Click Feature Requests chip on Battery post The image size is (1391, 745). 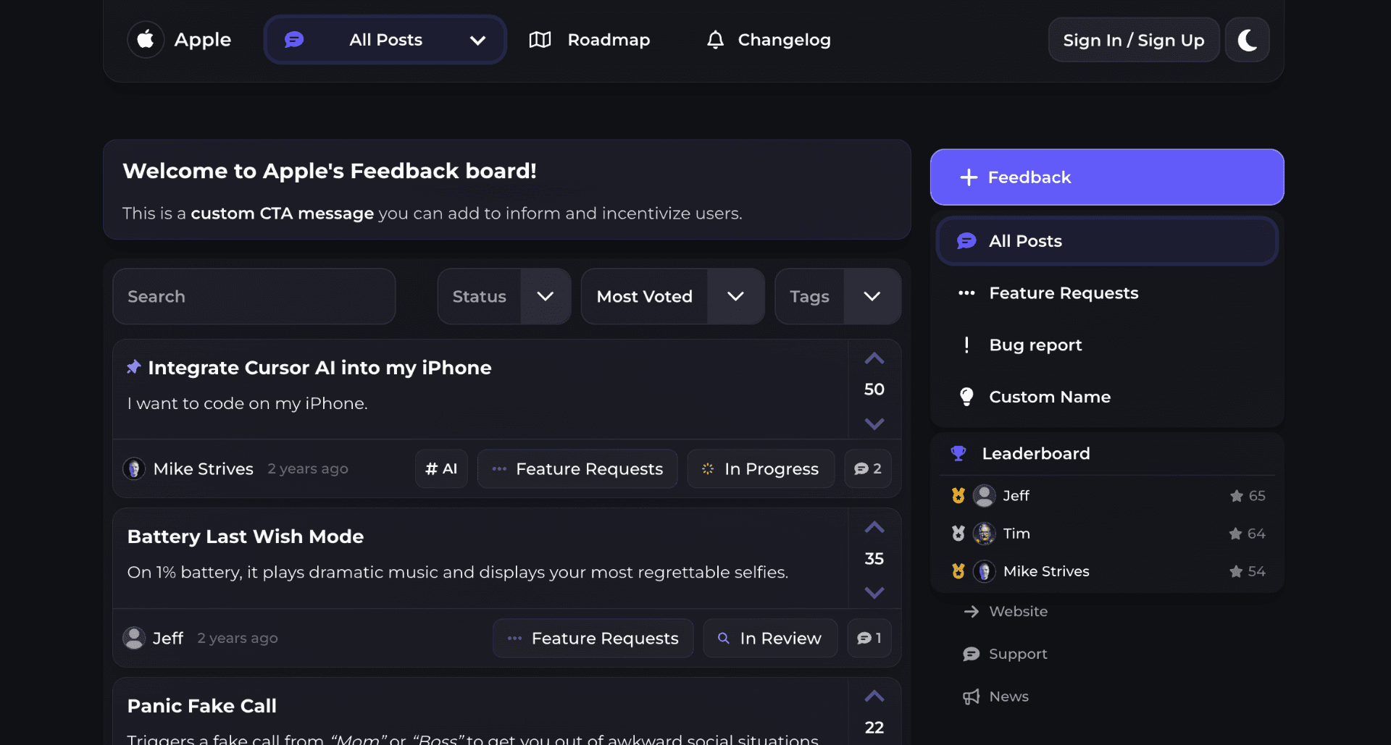(593, 639)
